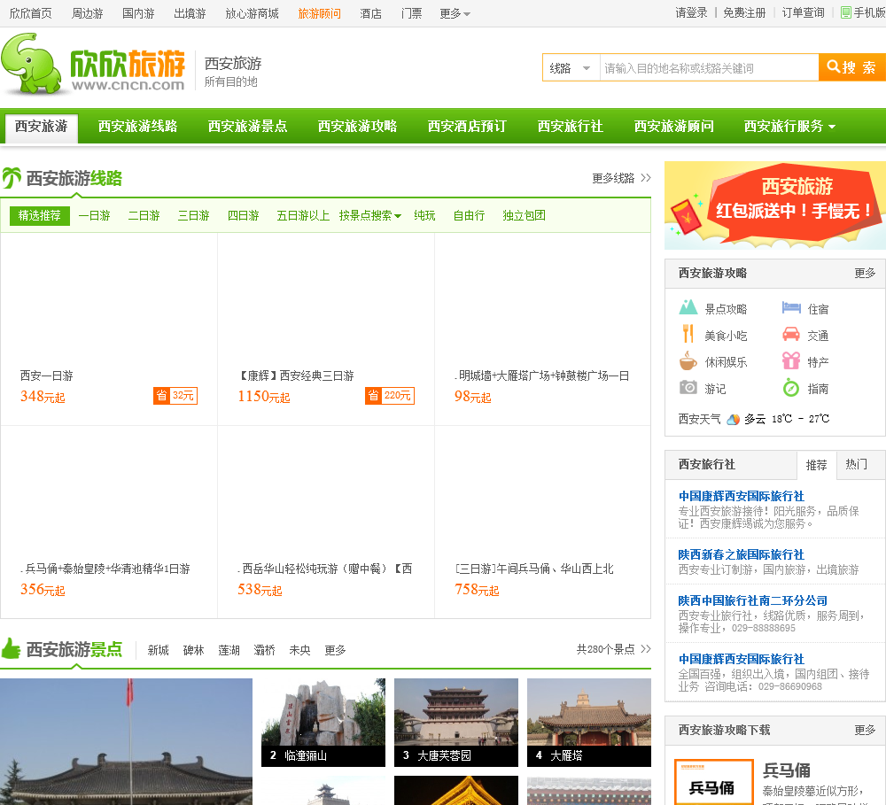
Task: Click the 西安旅游 red envelope banner
Action: (x=775, y=205)
